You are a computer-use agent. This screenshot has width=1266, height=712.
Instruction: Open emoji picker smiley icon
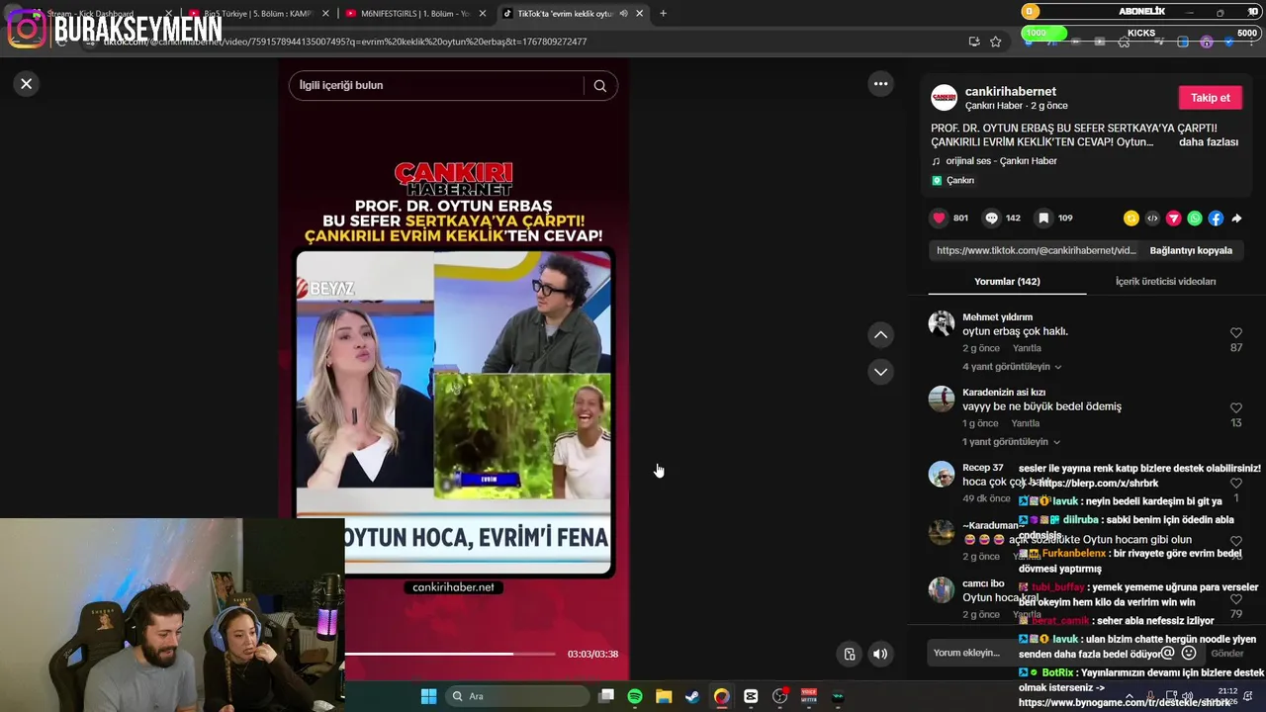coord(1189,653)
